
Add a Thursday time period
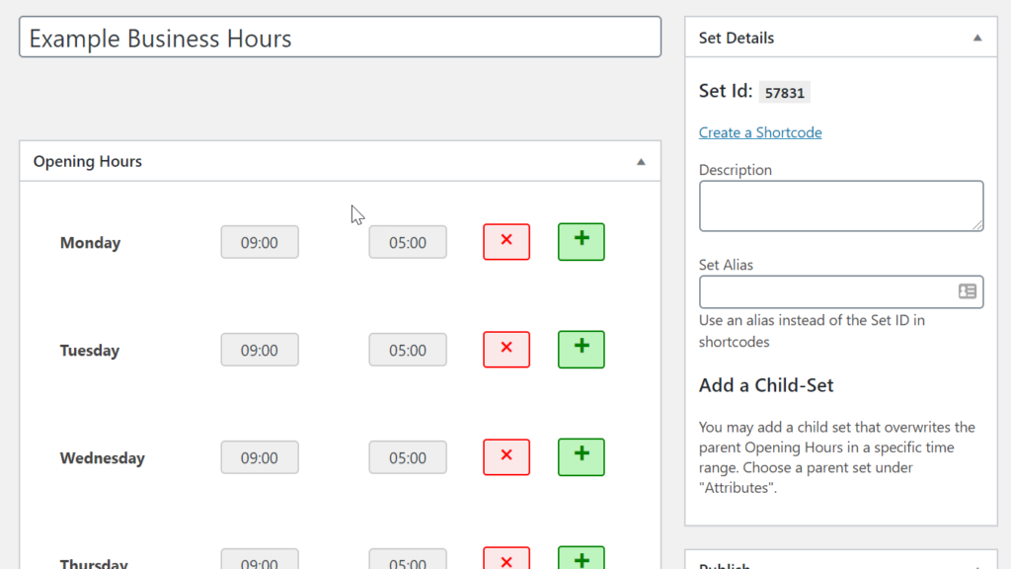(582, 560)
